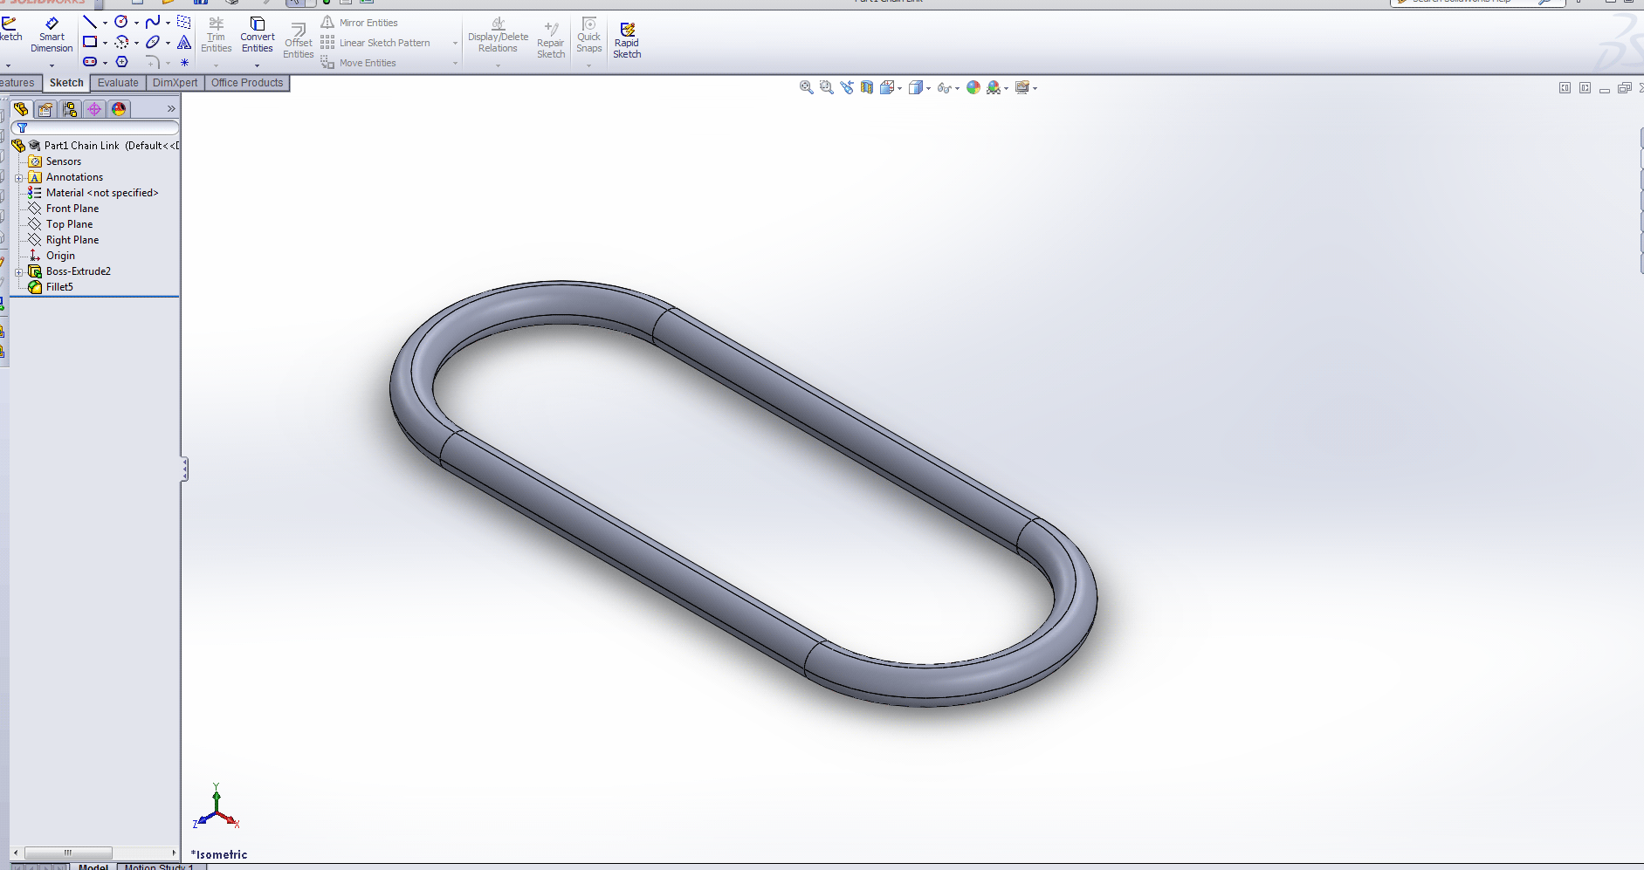
Task: Expand the Annotations tree node
Action: click(x=19, y=178)
